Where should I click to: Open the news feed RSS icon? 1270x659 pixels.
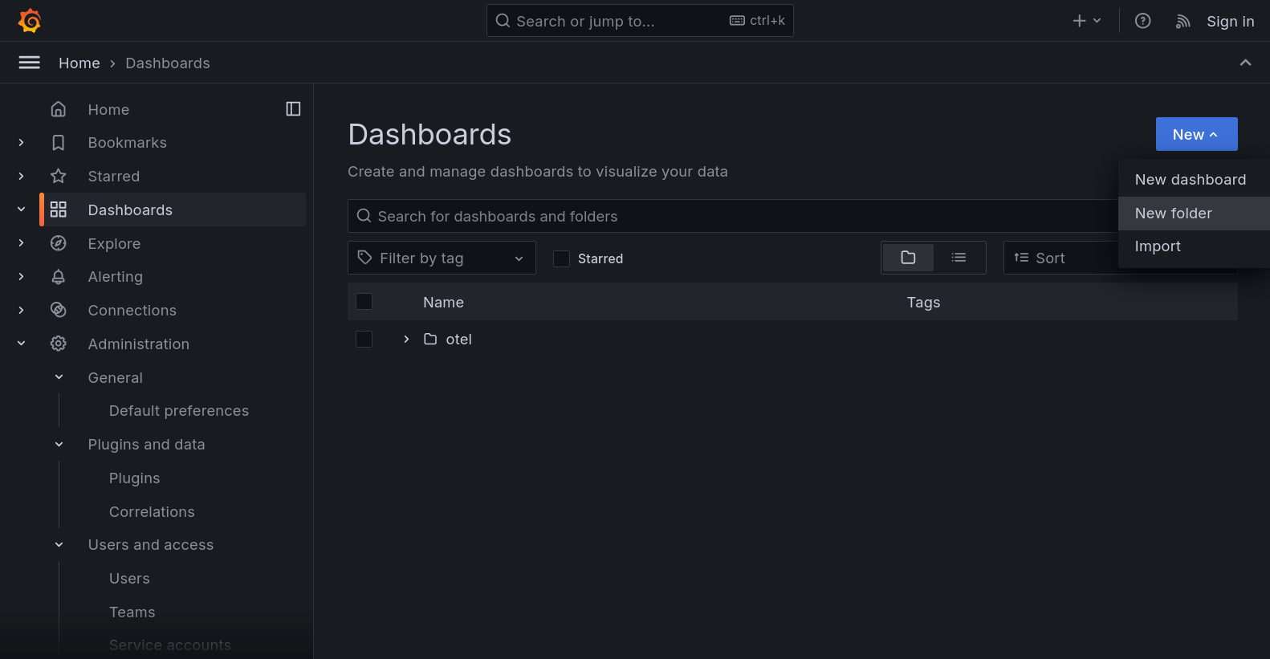1182,22
